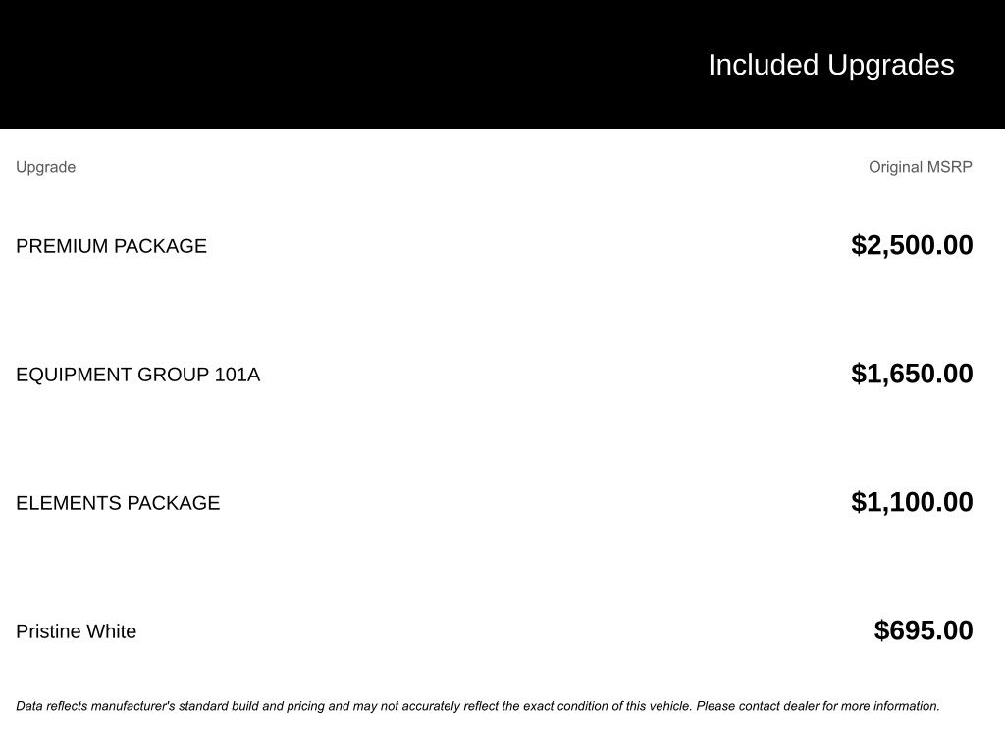This screenshot has height=753, width=1005.
Task: Click the $695.00 price value
Action: (924, 630)
